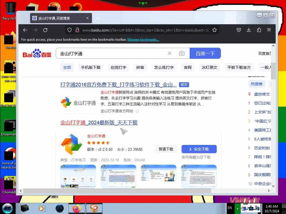286x214 pixels.
Task: Open 打字通2016官方免费下载 result link
Action: [x=118, y=85]
